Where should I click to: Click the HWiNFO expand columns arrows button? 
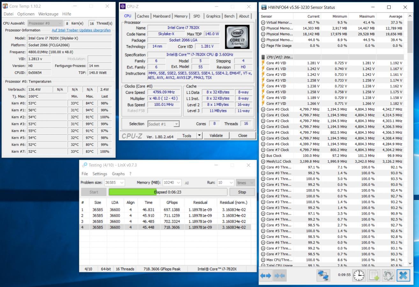click(x=266, y=276)
